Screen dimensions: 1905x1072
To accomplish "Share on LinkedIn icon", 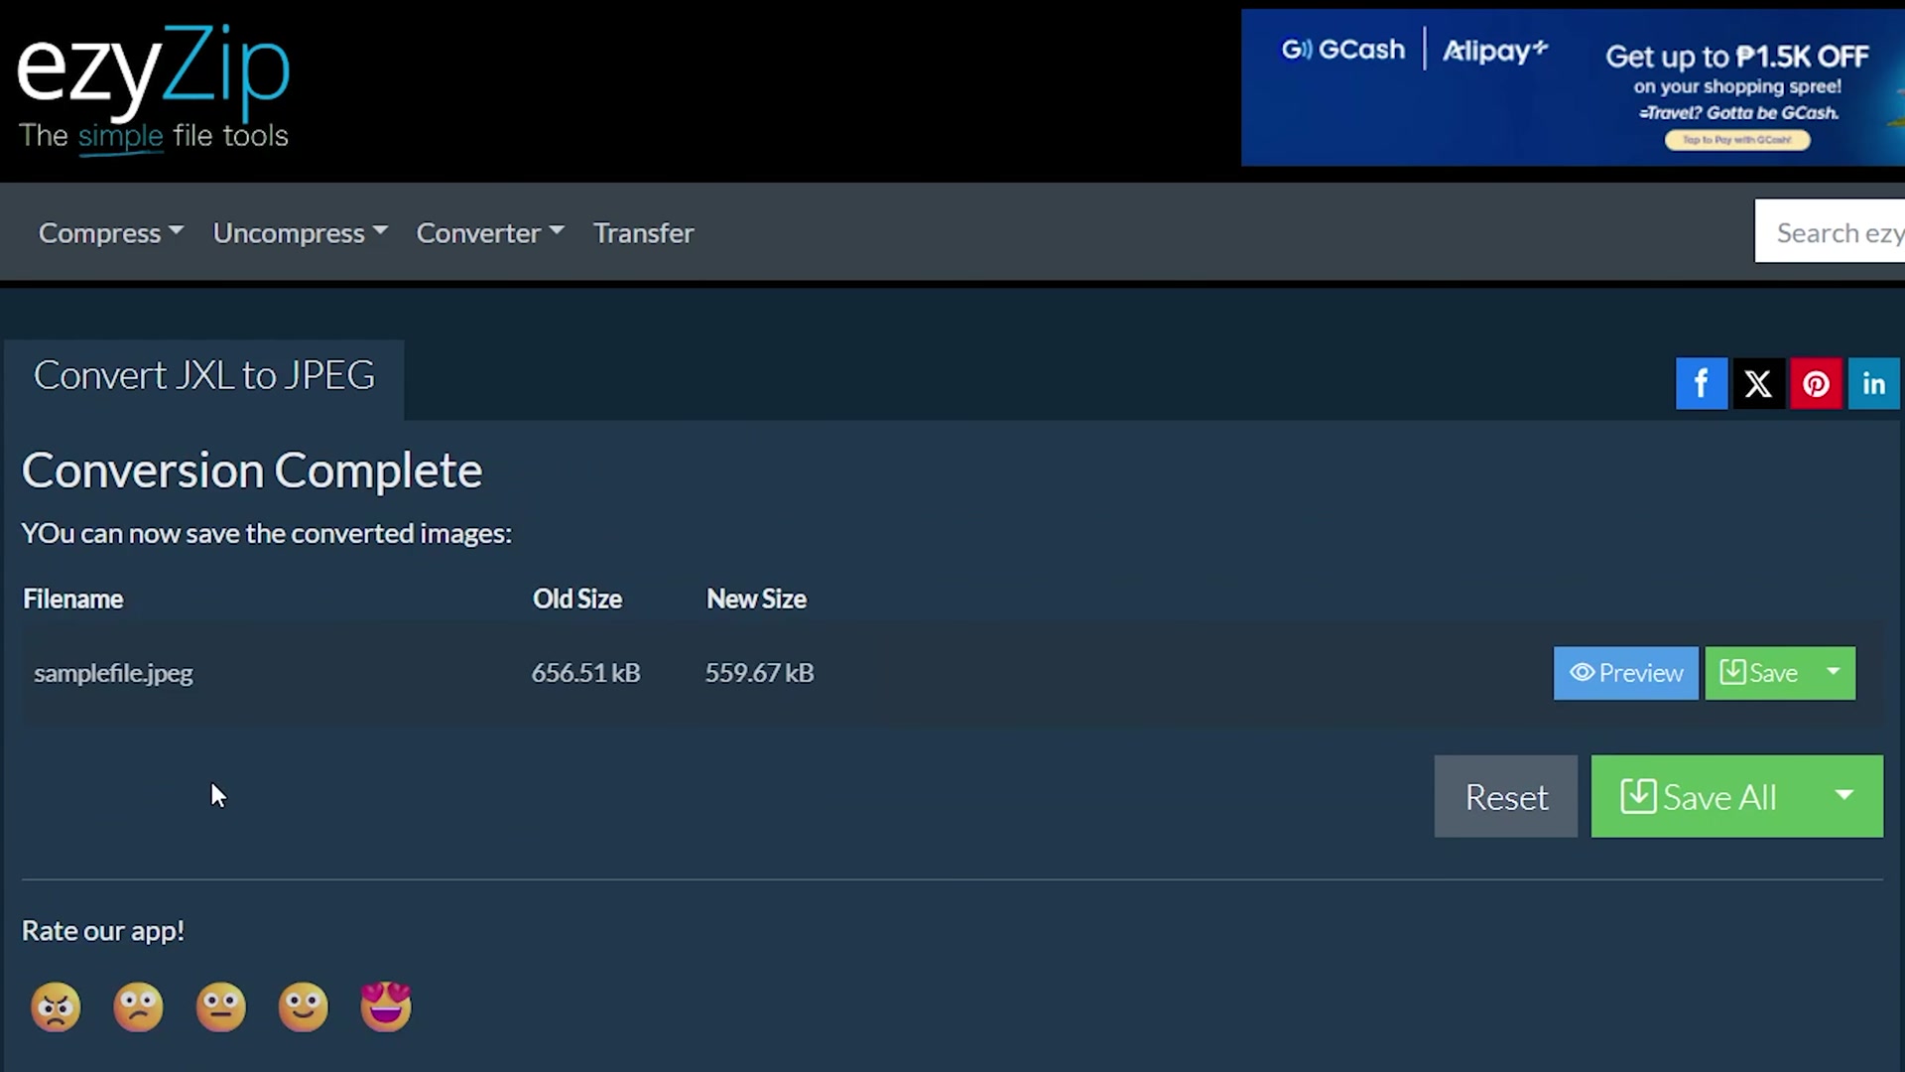I will click(1873, 383).
